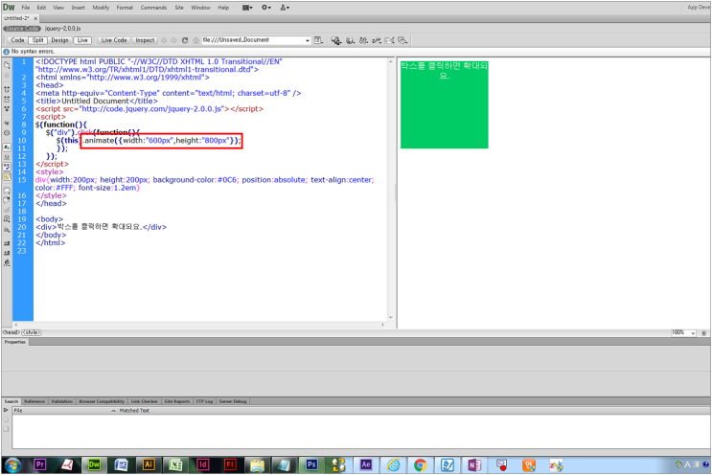The height and width of the screenshot is (475, 712).
Task: Close the Untitled-2 document tab
Action: (35, 18)
